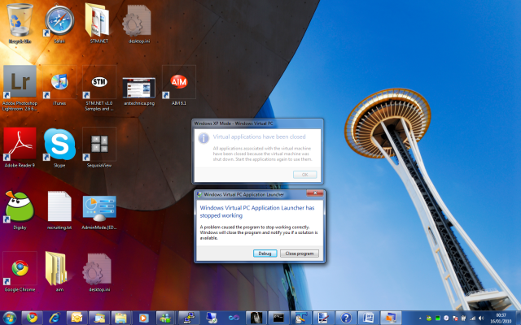521x325 pixels.
Task: Open the blue question-mark Help taskbar button
Action: click(x=346, y=318)
